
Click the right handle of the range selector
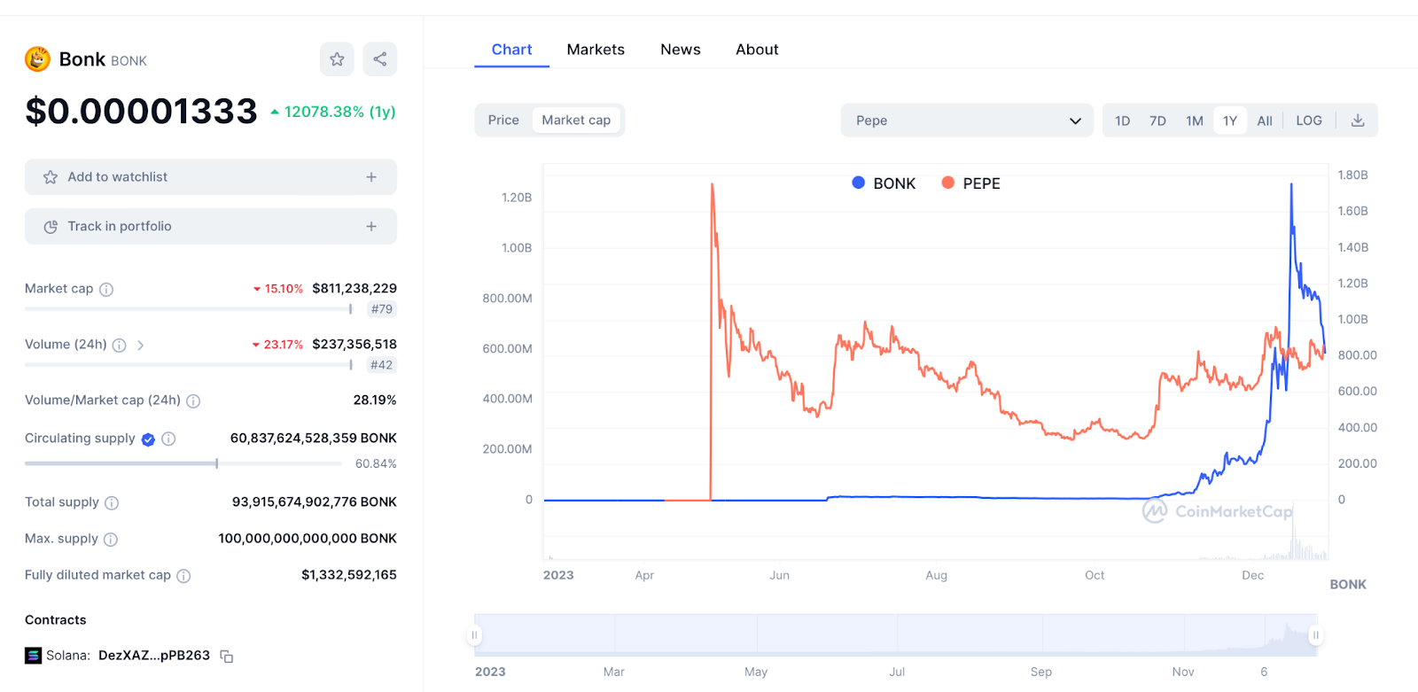(x=1316, y=635)
